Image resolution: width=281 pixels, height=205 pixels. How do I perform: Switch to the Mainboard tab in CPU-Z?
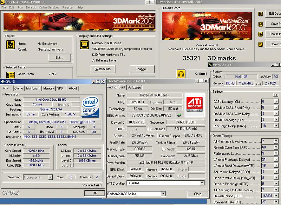33,88
